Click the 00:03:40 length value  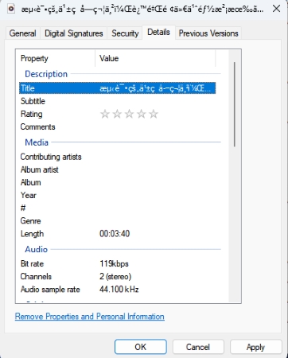pos(115,234)
